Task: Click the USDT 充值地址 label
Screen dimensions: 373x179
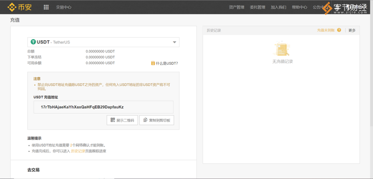Action: (x=46, y=97)
